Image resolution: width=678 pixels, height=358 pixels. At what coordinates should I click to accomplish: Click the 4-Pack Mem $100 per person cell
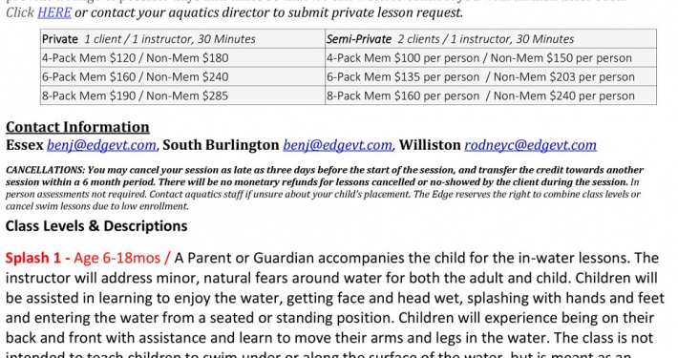tap(491, 58)
